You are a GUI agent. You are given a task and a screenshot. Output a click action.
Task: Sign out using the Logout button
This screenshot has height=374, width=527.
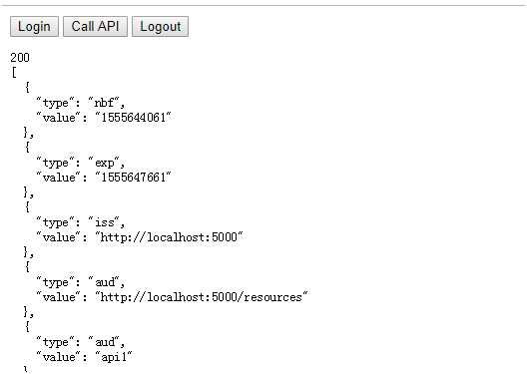160,26
